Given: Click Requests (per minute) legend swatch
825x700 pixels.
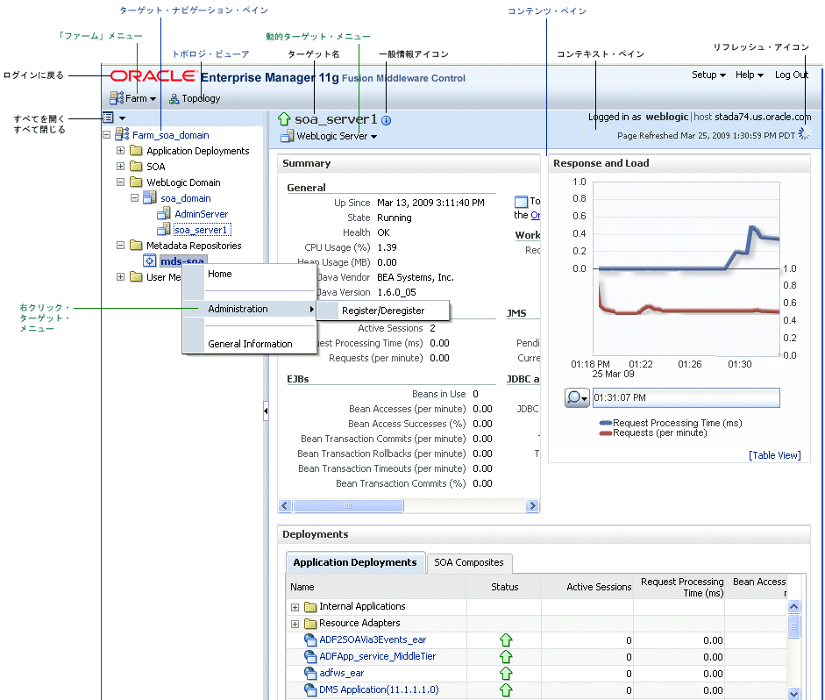Looking at the screenshot, I should point(606,433).
